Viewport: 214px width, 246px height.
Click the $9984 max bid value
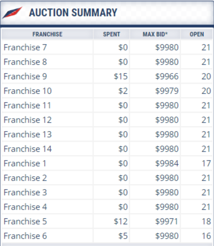click(167, 163)
